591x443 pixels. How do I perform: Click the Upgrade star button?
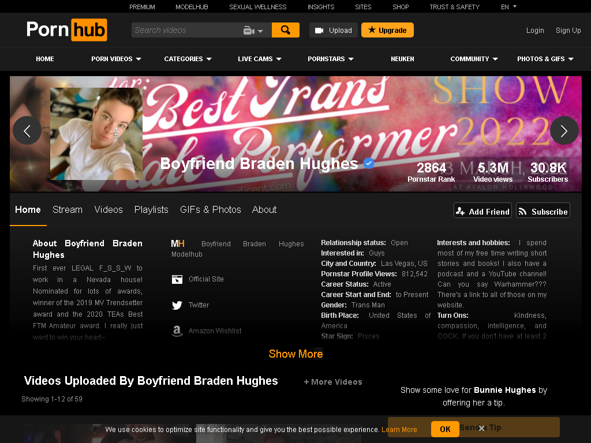[387, 30]
